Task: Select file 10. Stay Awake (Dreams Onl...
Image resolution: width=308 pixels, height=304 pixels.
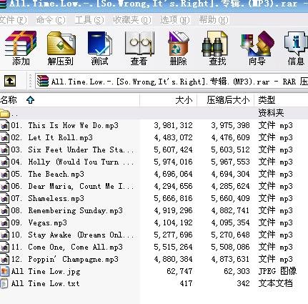Action: pyautogui.click(x=73, y=235)
